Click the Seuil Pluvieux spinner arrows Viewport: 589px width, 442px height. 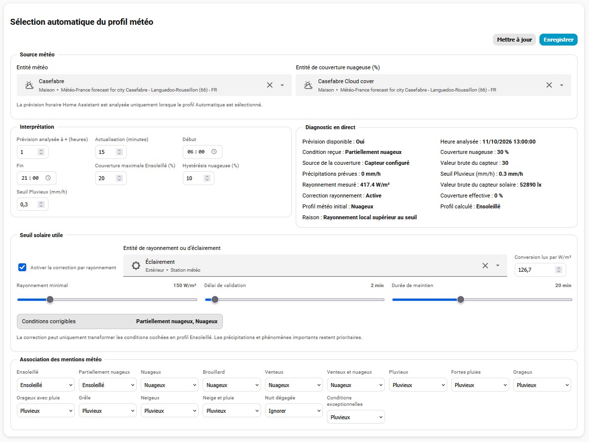tap(41, 204)
